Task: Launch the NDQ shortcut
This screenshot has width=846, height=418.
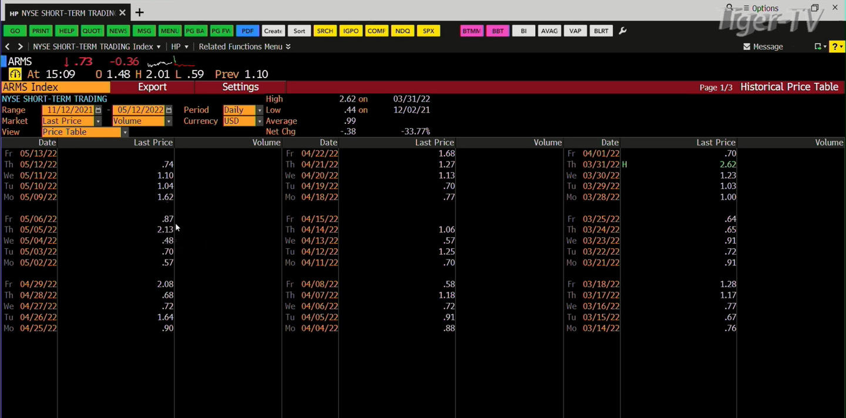Action: 402,31
